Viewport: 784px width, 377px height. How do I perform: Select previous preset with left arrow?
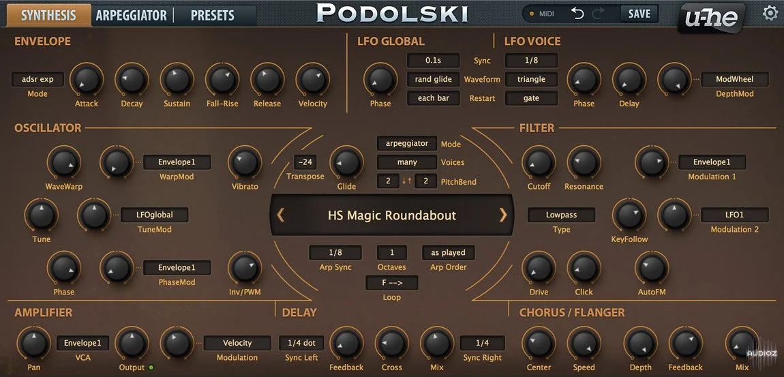280,215
